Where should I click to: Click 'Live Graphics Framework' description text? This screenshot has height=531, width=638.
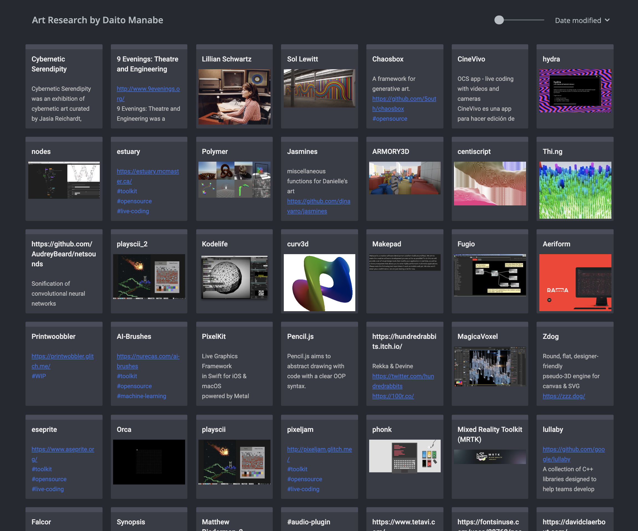tap(220, 361)
